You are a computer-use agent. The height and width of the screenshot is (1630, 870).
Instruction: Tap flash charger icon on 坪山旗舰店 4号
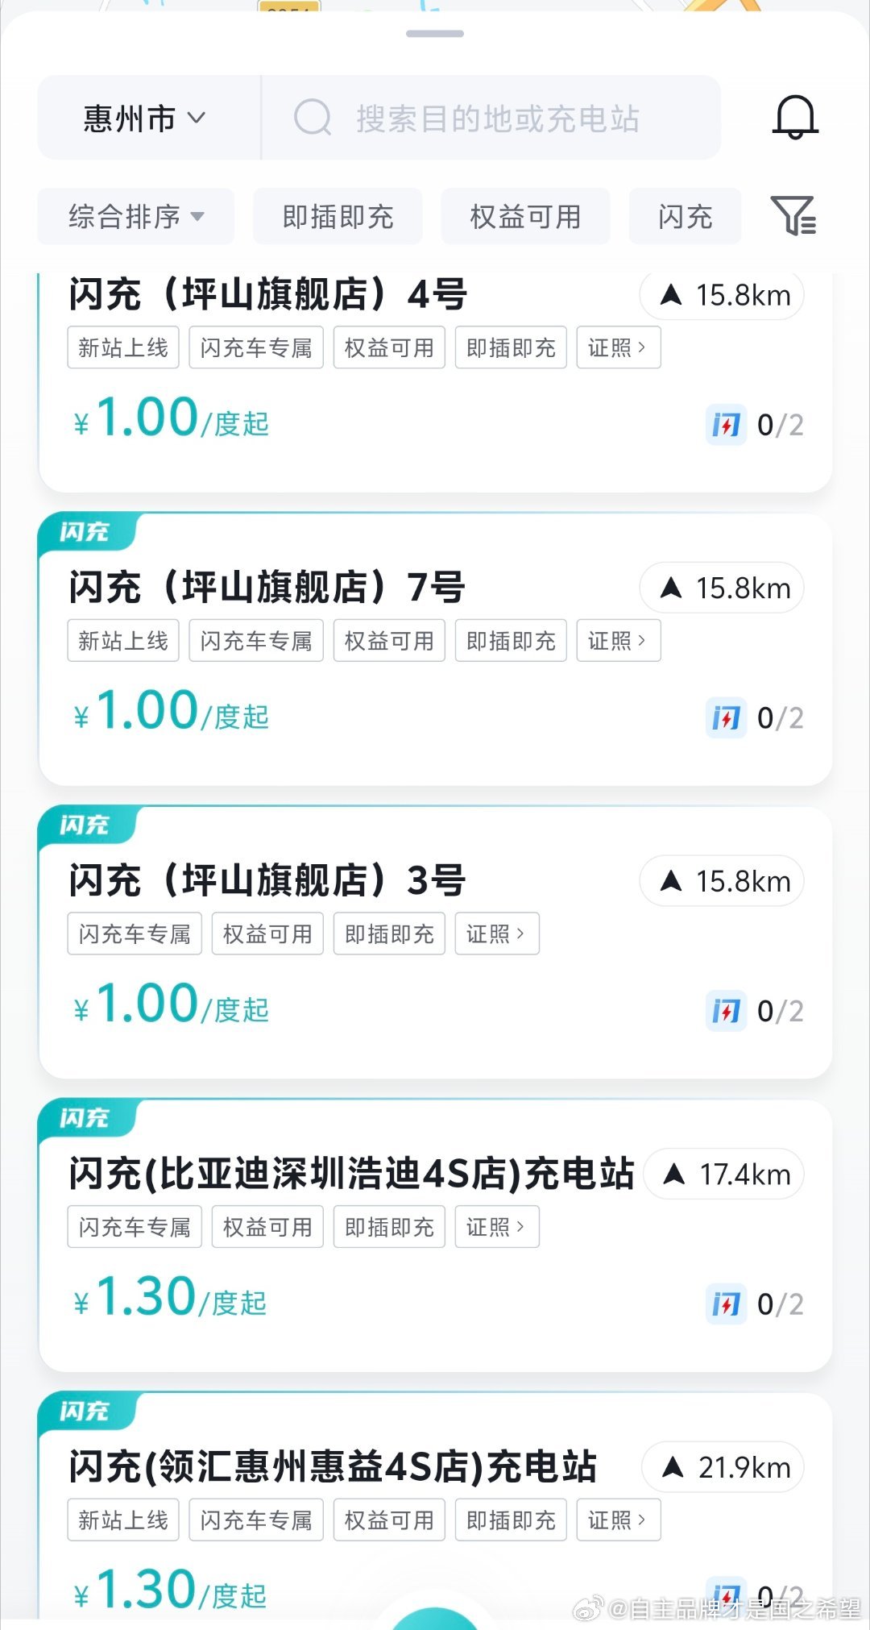(726, 425)
